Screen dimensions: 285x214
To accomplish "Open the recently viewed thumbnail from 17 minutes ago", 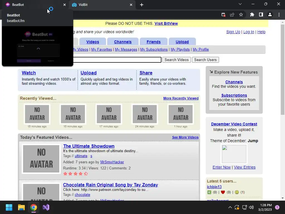I will [109, 114].
